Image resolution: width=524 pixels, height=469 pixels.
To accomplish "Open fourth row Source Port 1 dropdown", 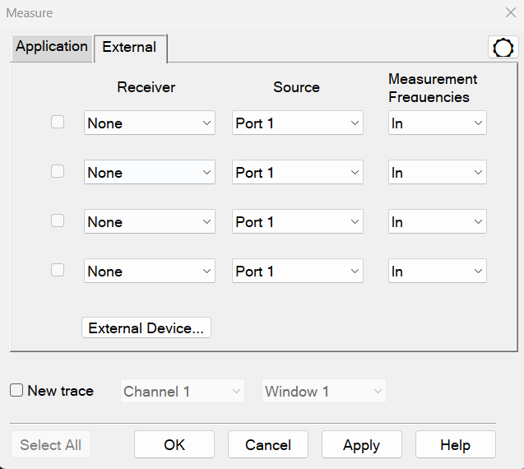I will pos(298,271).
